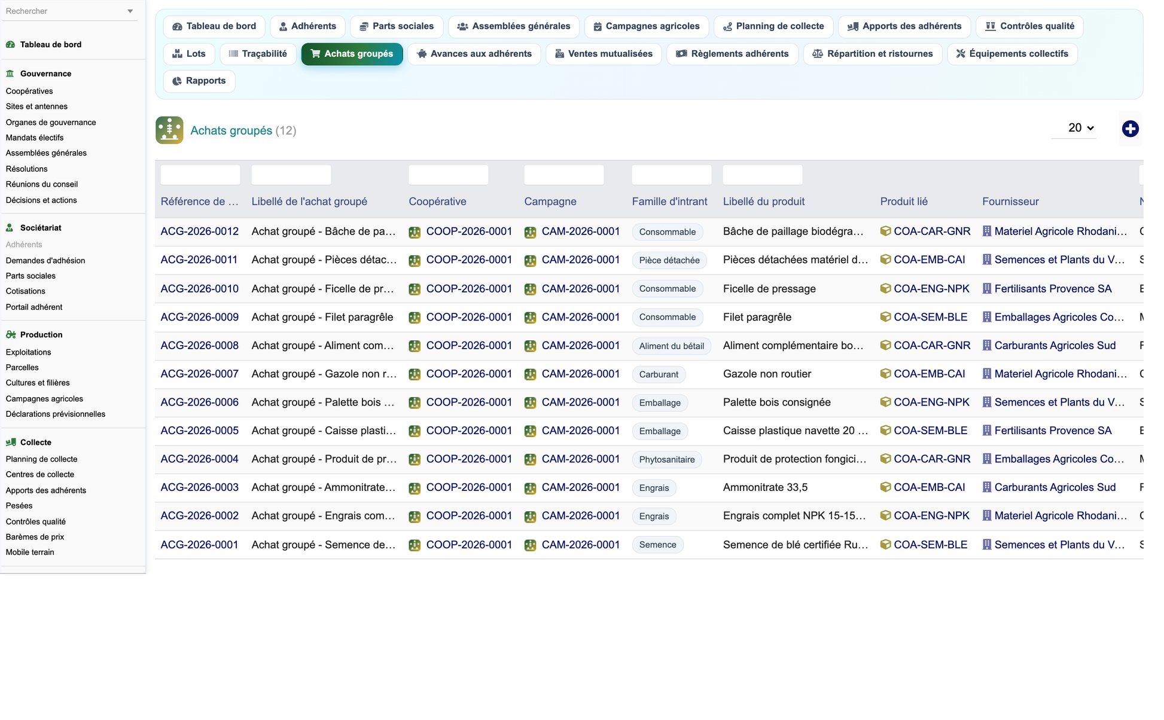Image resolution: width=1164 pixels, height=720 pixels.
Task: Open Mobile terrain in the sidebar
Action: (x=30, y=553)
